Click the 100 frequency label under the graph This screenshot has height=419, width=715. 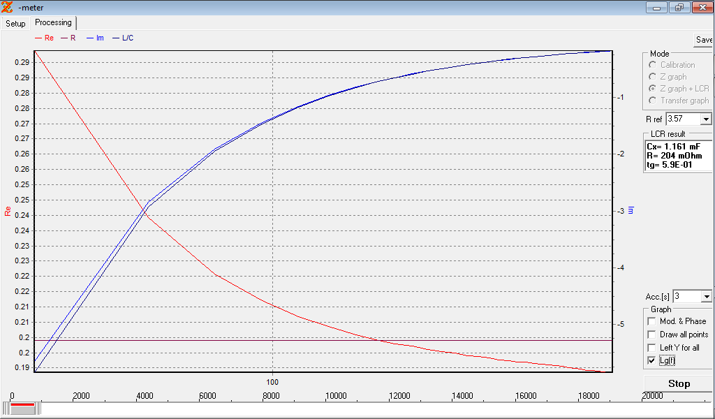pos(272,382)
